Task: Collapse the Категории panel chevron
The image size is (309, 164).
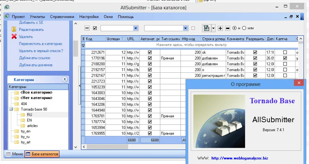Action: click(x=65, y=79)
